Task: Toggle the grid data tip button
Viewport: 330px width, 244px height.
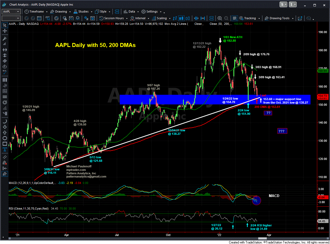Action: [234, 18]
